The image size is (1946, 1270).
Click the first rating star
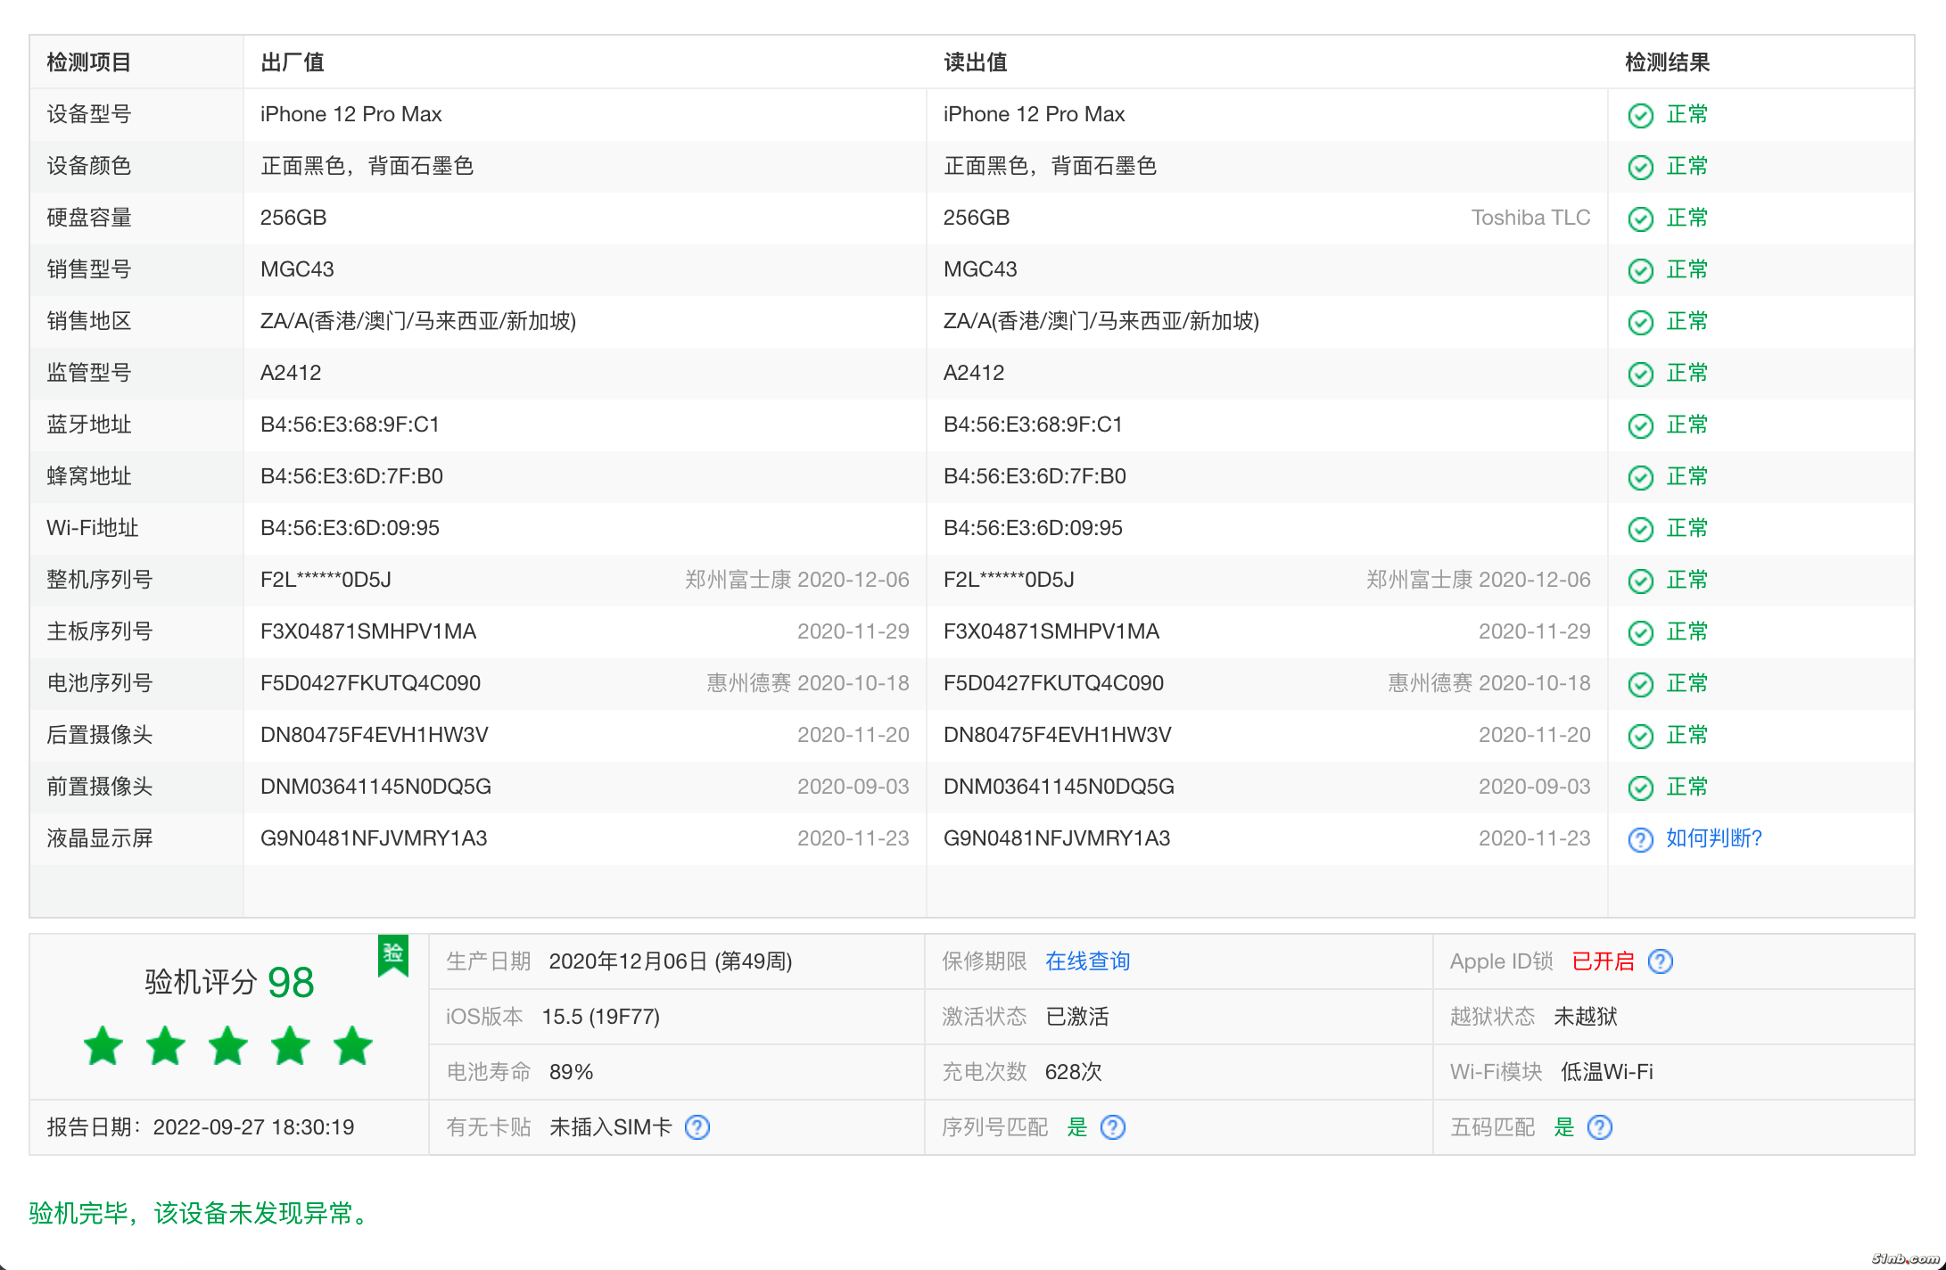tap(103, 1046)
